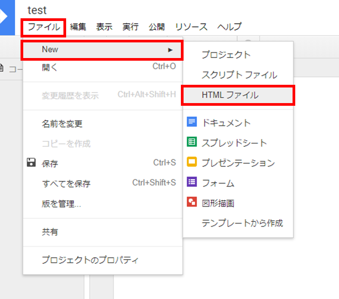This screenshot has width=339, height=299.
Task: Select 開く in the file menu
Action: pyautogui.click(x=103, y=67)
